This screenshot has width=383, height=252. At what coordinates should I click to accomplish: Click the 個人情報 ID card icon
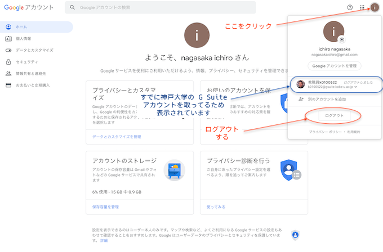pos(8,39)
